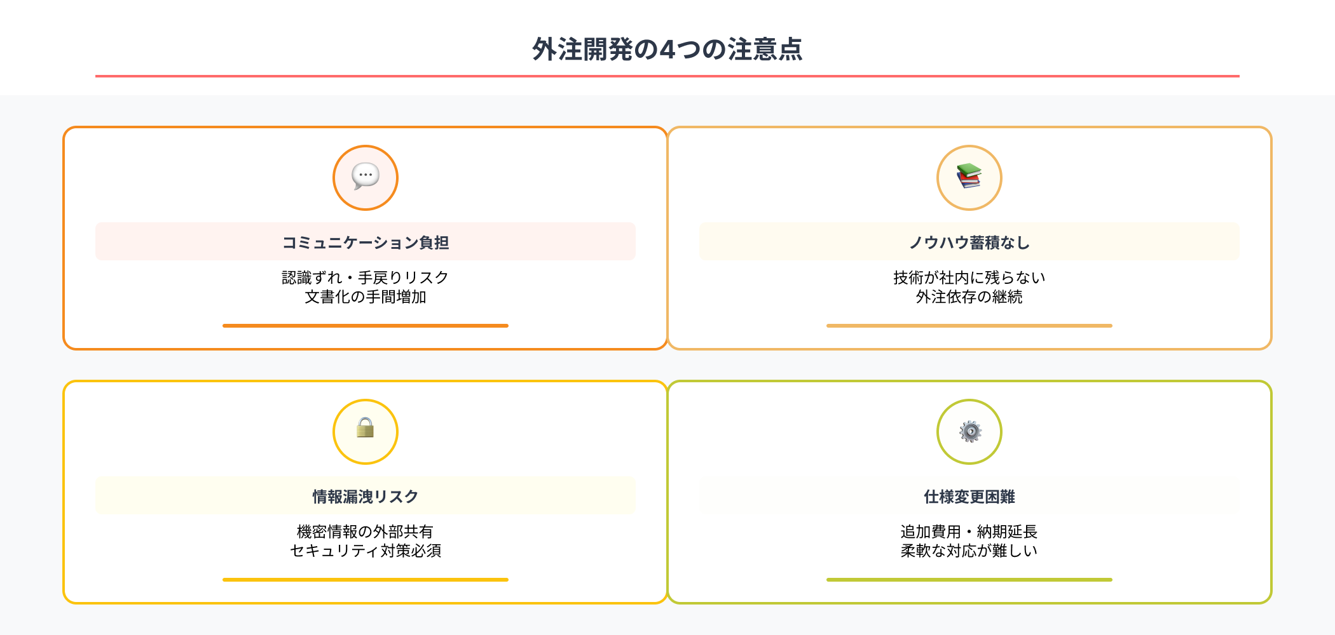Select the コミュニケーション負担 heading
This screenshot has width=1335, height=635.
tap(366, 243)
